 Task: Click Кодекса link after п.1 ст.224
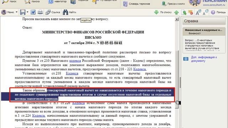click(x=39, y=116)
